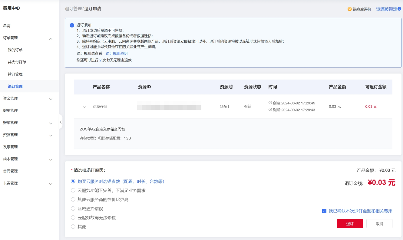Click the clock icon beside 到期 time
This screenshot has height=240, width=403.
(270, 110)
